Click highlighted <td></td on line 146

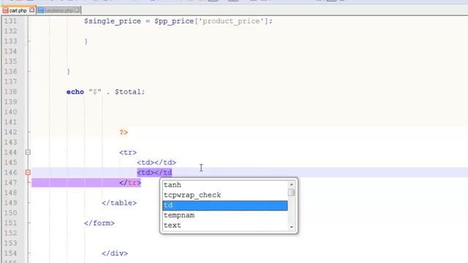point(154,172)
